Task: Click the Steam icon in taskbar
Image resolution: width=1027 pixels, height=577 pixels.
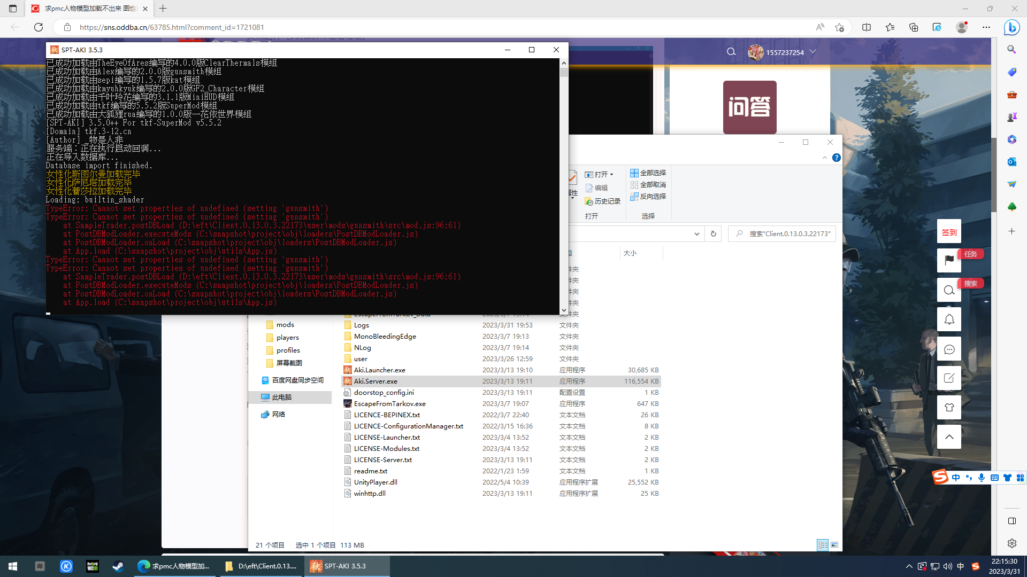Action: (x=118, y=566)
